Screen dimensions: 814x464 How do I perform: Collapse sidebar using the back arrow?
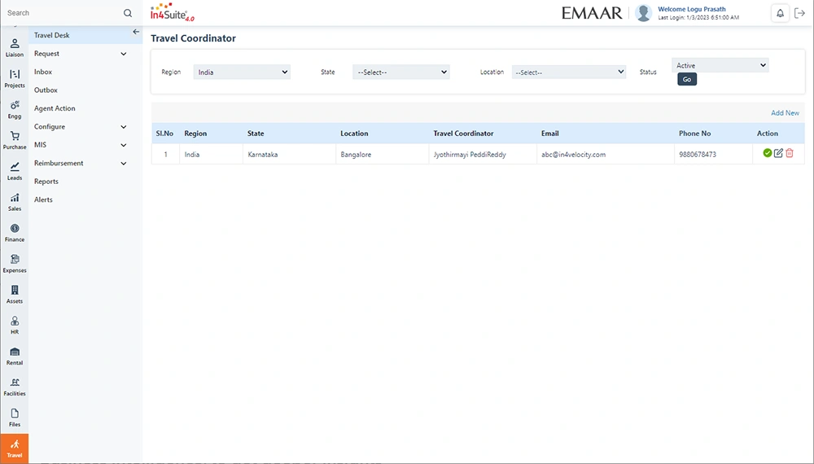pyautogui.click(x=136, y=32)
